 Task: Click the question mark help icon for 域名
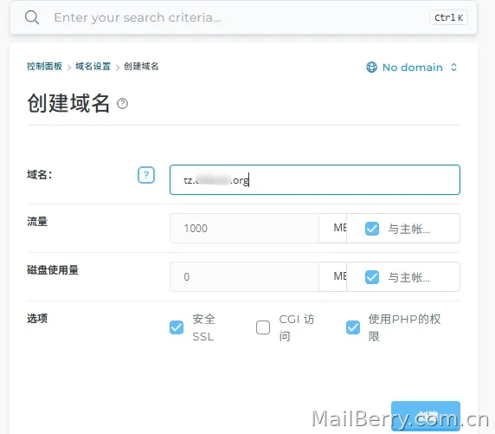[146, 175]
